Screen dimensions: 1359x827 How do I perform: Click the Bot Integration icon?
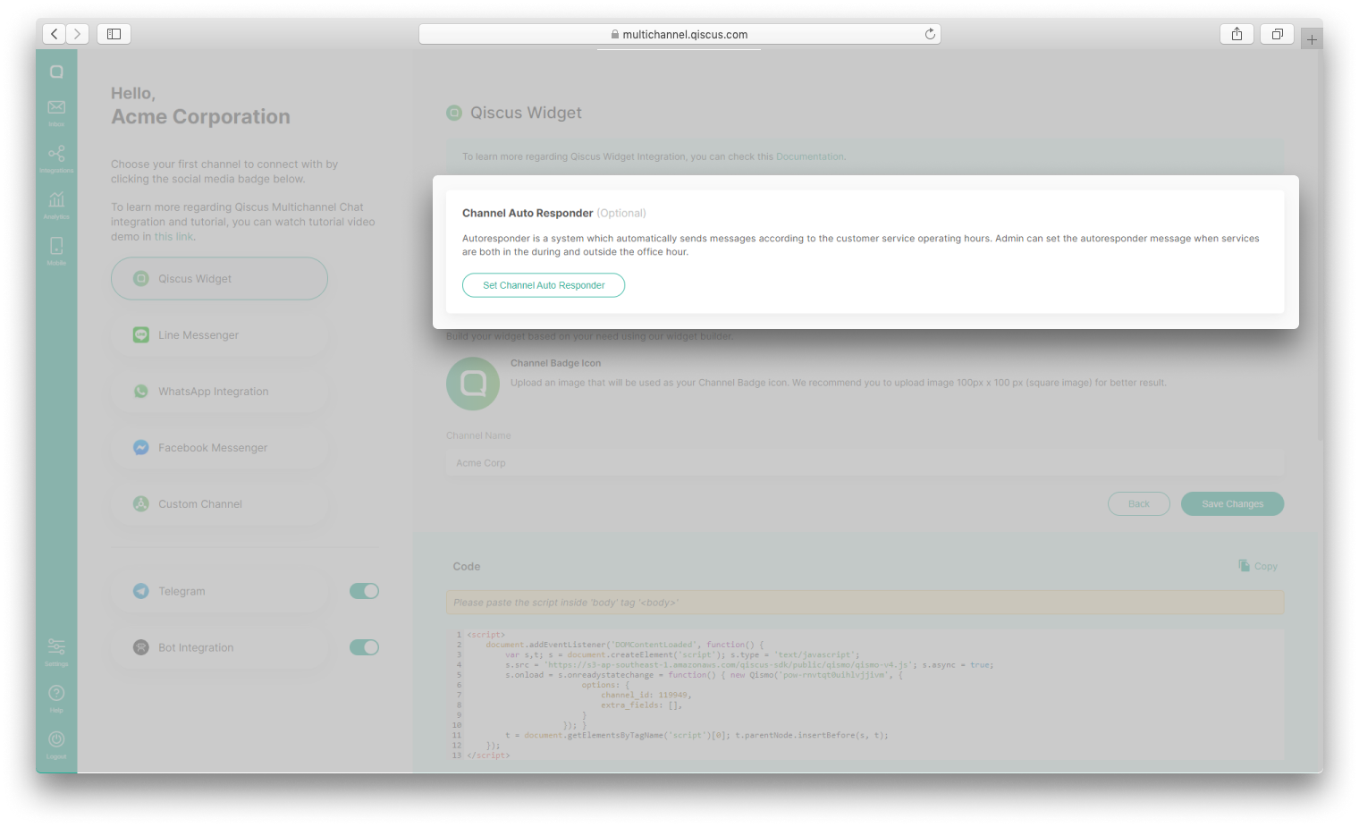point(141,647)
